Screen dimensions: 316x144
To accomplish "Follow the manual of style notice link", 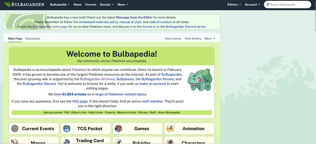I will [x=130, y=22].
